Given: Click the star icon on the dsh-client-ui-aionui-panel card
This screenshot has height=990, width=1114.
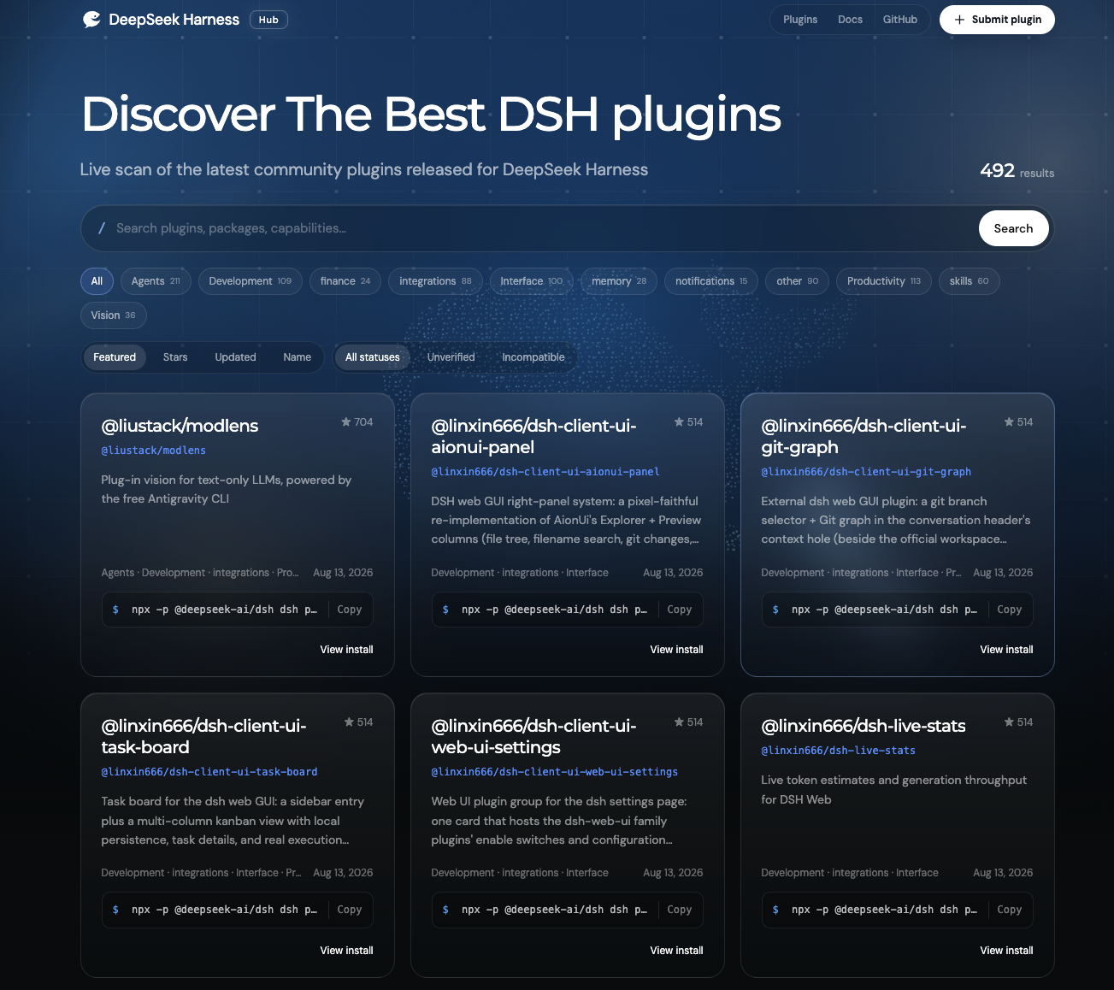Looking at the screenshot, I should (679, 421).
